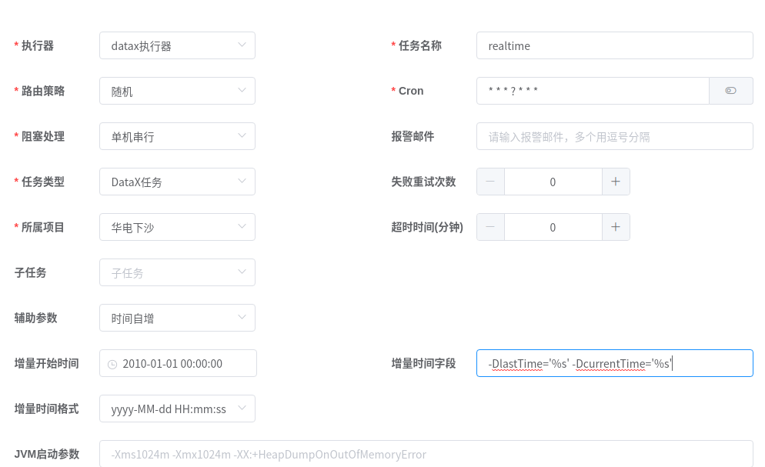Open the 增量时间格式 dropdown
This screenshot has height=467, width=765.
[177, 409]
